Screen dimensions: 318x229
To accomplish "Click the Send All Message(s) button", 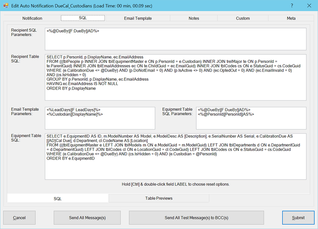I will click(87, 217).
